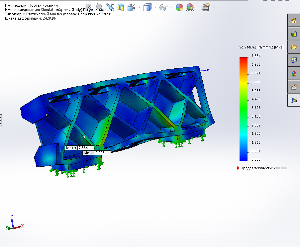Click the Edit Appearance color ball icon
Screen dimensions: 300x247
(179, 7)
